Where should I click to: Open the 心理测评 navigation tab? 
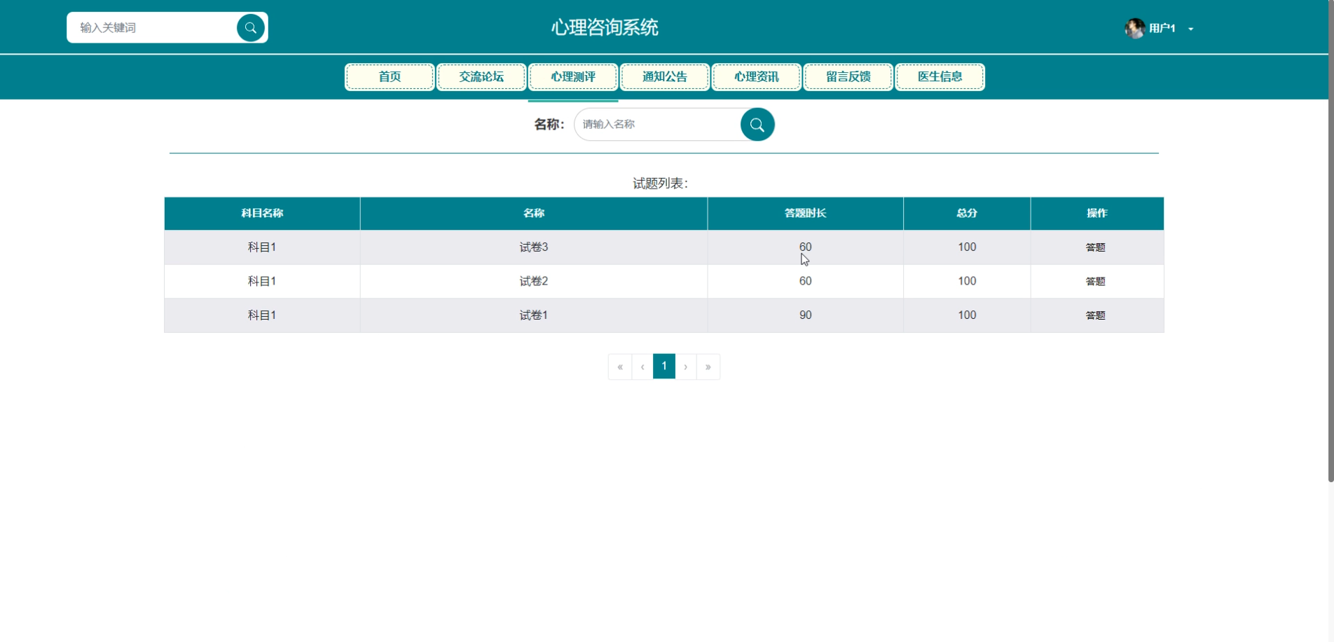(573, 76)
